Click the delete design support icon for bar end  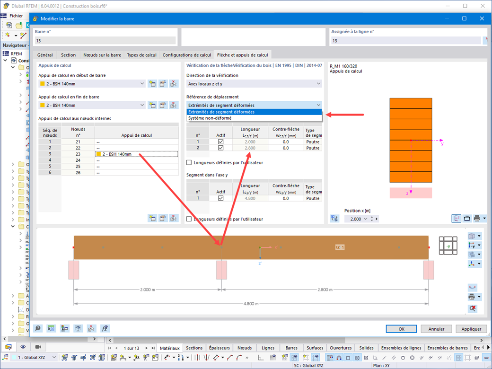click(x=174, y=105)
